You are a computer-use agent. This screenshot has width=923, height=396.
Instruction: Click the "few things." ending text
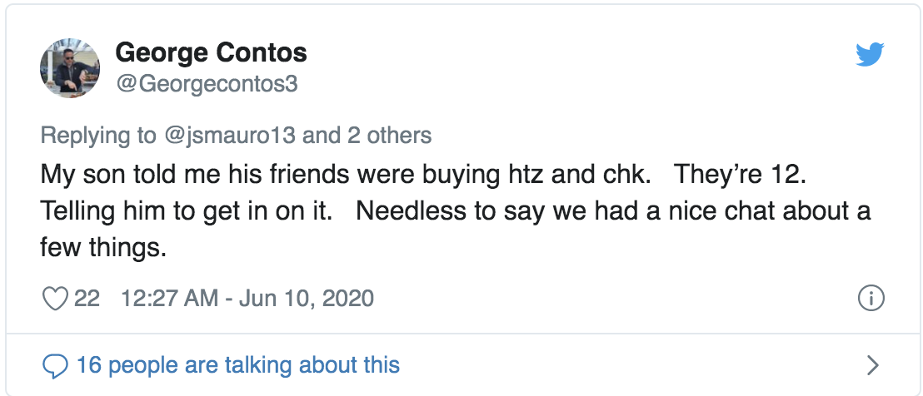[103, 247]
